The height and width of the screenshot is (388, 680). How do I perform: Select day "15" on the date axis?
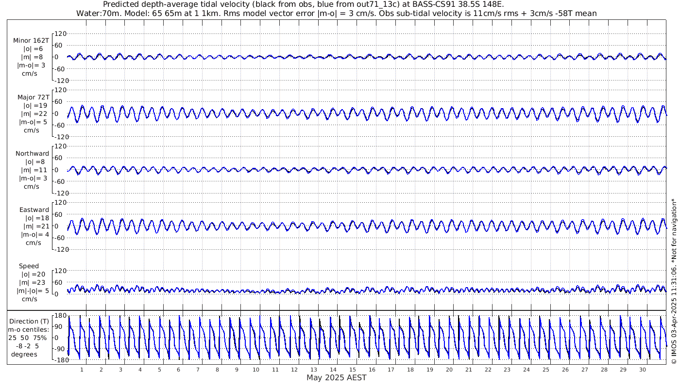pyautogui.click(x=352, y=370)
